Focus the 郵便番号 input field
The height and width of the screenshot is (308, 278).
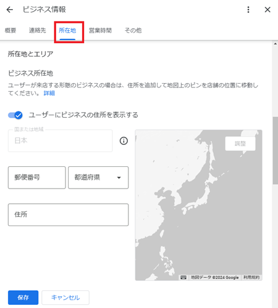pyautogui.click(x=37, y=177)
